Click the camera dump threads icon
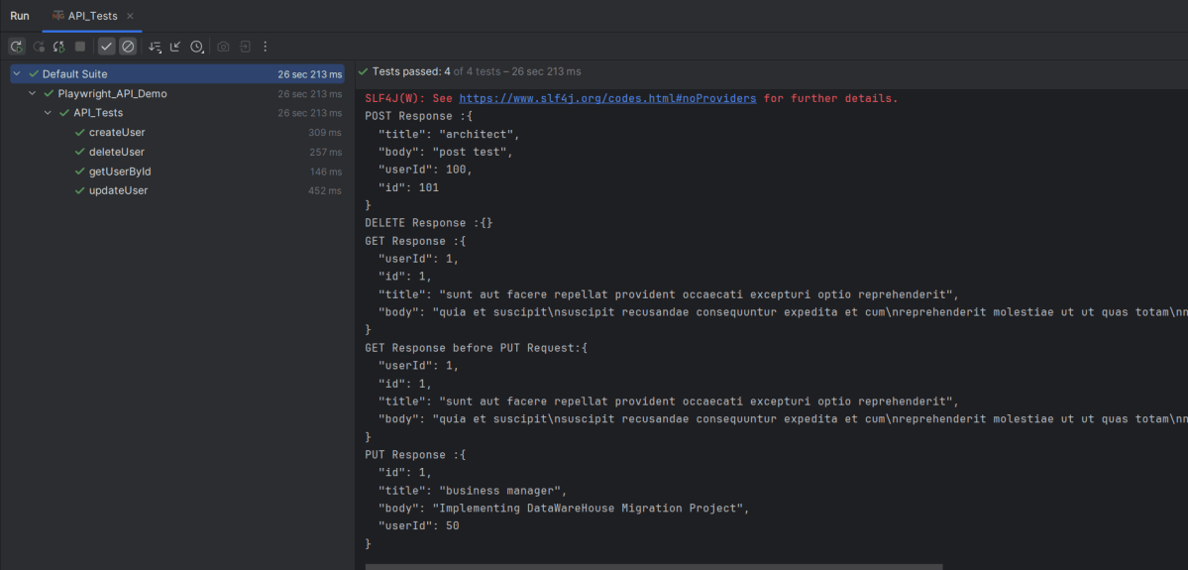This screenshot has height=570, width=1188. 223,47
